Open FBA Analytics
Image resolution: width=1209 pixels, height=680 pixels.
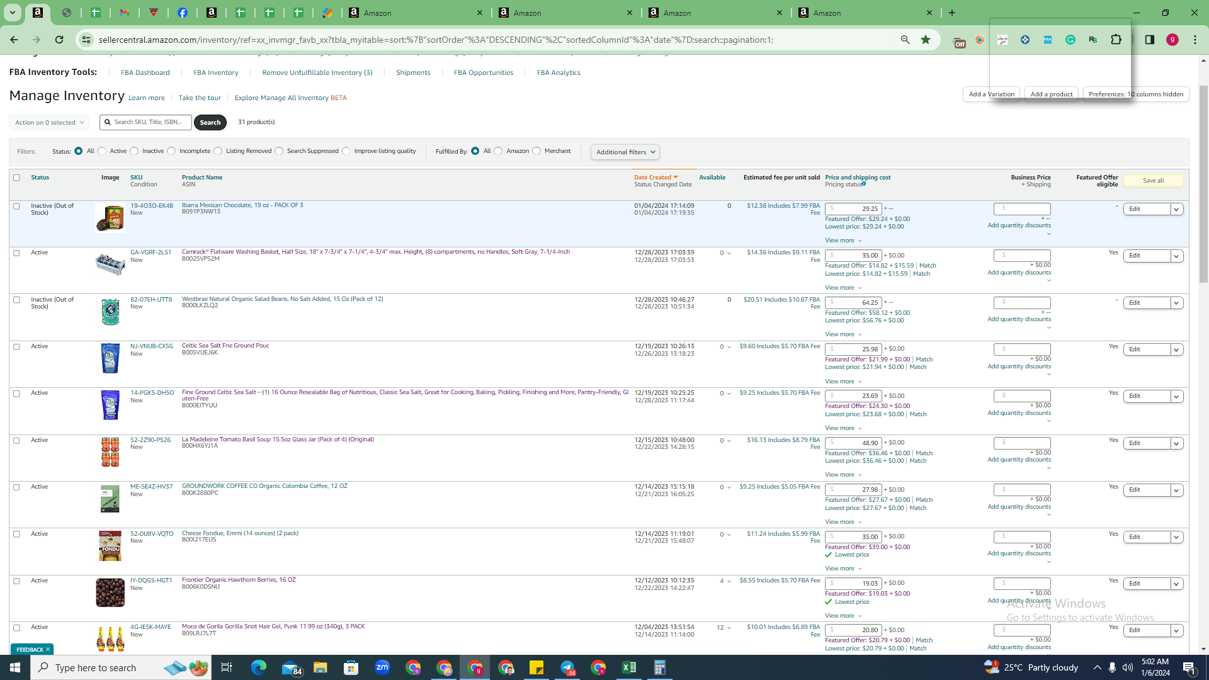tap(559, 72)
